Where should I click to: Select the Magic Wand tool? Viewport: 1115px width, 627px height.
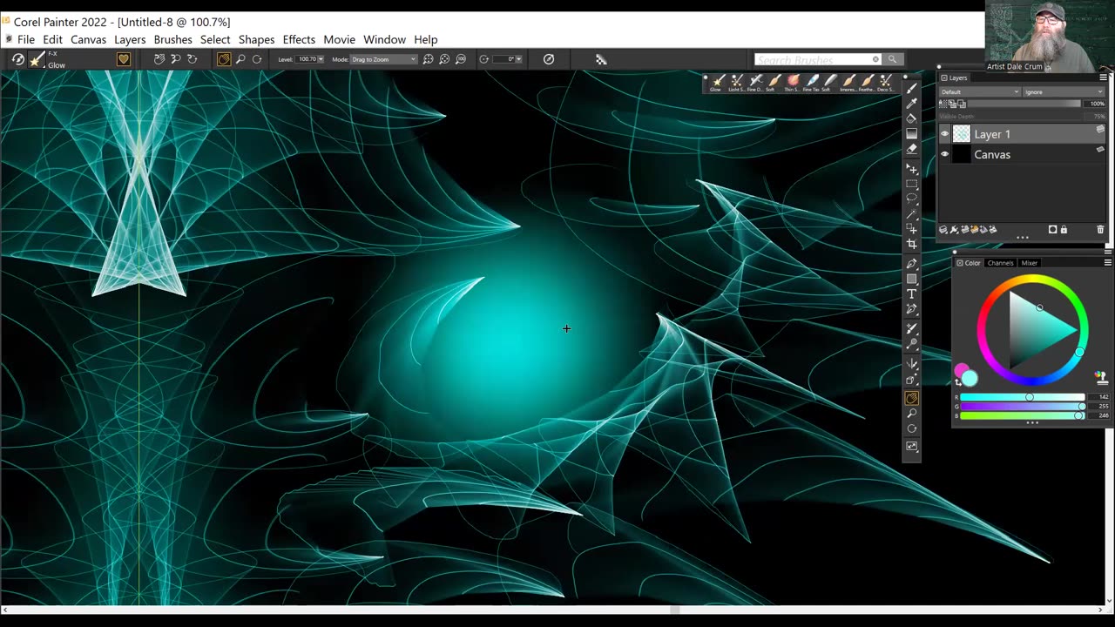pyautogui.click(x=912, y=214)
